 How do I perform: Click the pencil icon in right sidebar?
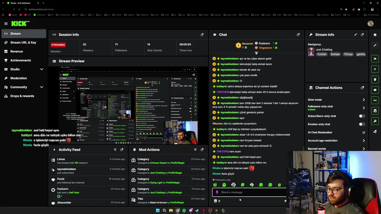tap(375, 45)
